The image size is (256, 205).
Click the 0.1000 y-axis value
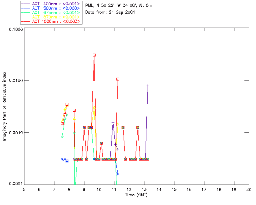tap(16, 29)
